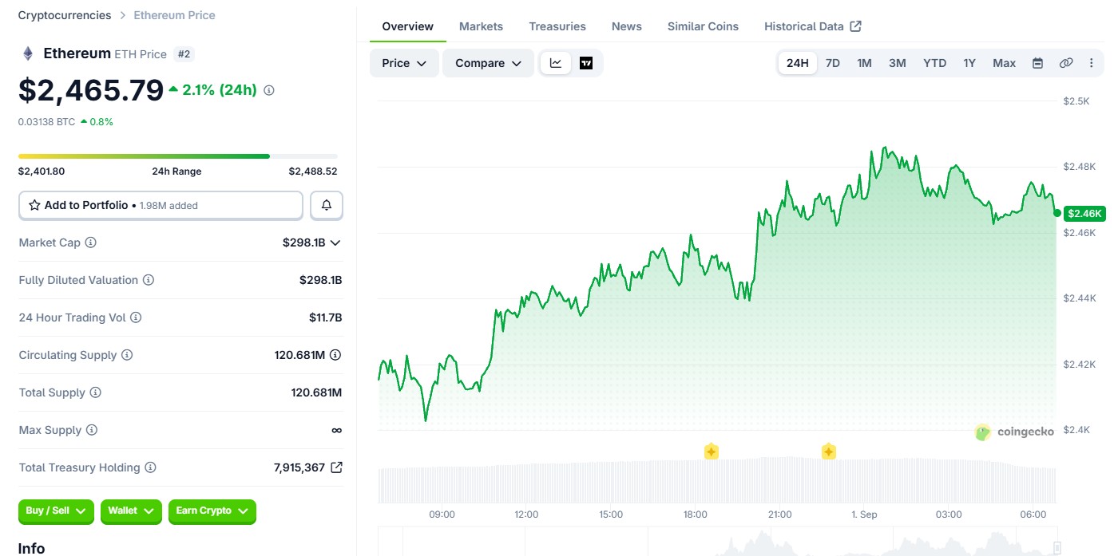Switch to the News tab

click(627, 26)
